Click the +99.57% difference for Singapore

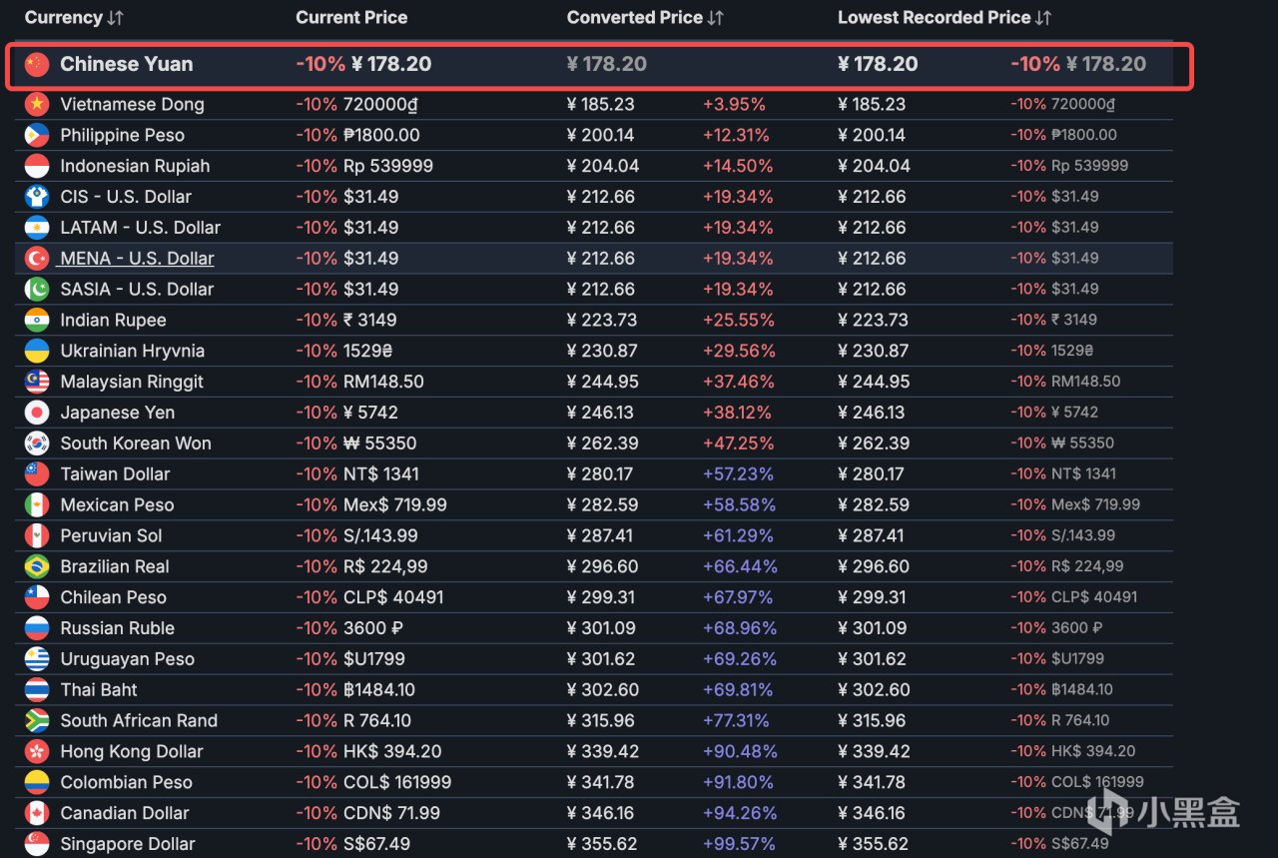click(x=740, y=844)
